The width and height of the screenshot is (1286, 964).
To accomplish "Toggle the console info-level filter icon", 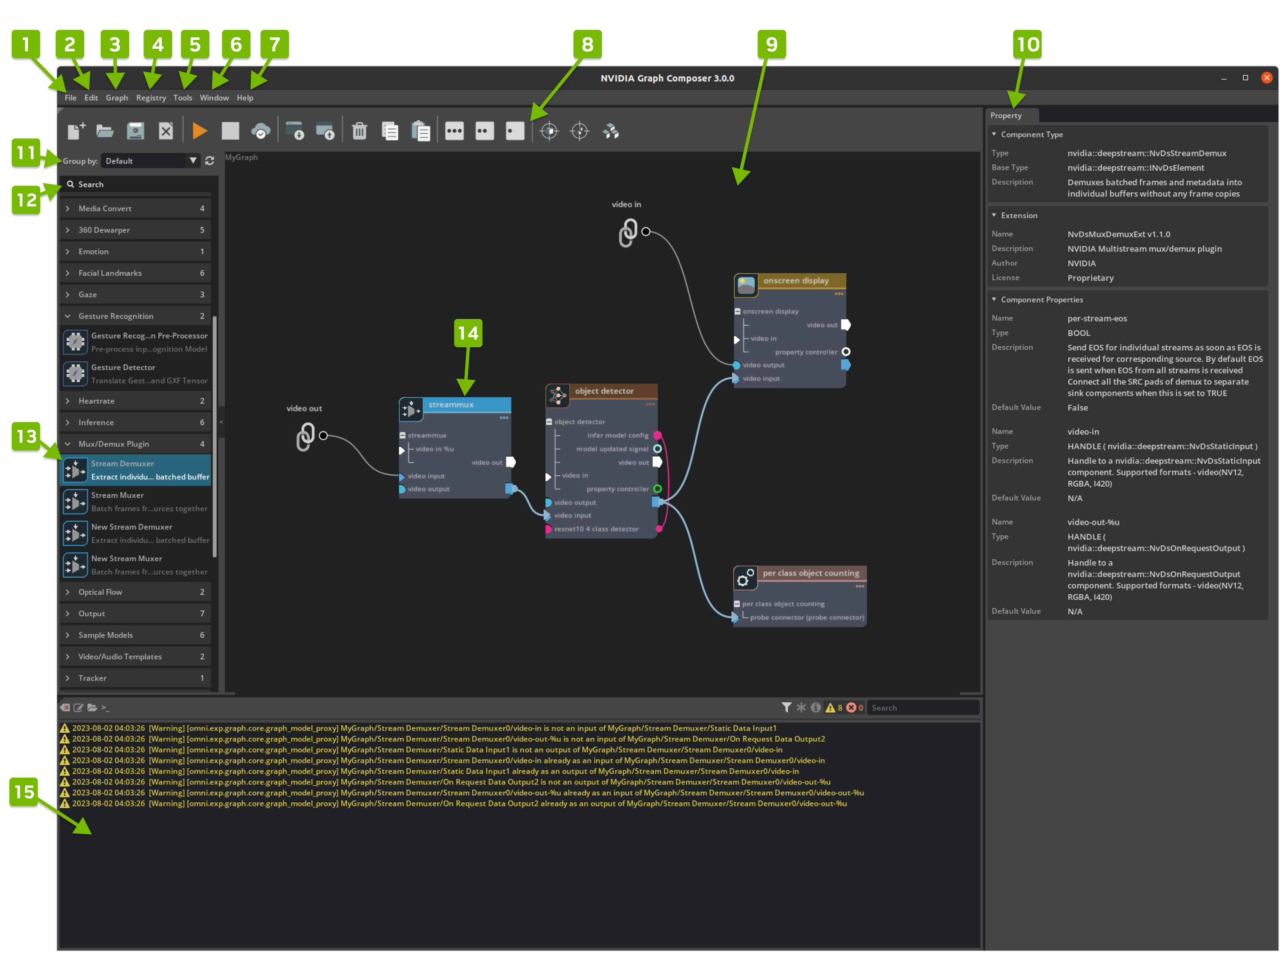I will point(816,707).
